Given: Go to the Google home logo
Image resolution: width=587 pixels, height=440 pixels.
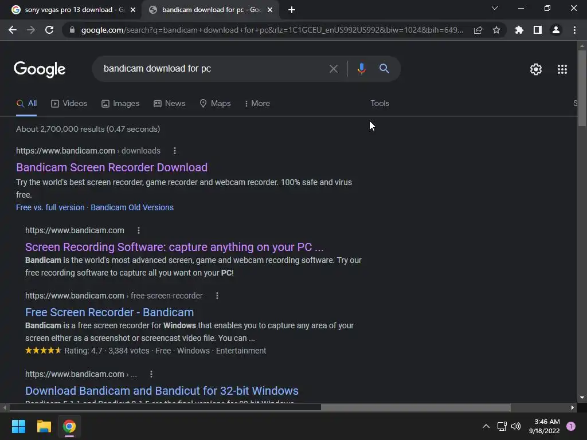Looking at the screenshot, I should [x=40, y=69].
